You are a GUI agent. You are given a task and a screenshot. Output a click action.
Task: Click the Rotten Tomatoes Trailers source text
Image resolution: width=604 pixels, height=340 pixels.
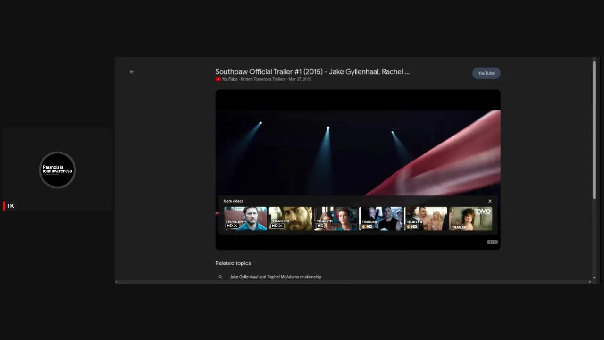[x=263, y=79]
